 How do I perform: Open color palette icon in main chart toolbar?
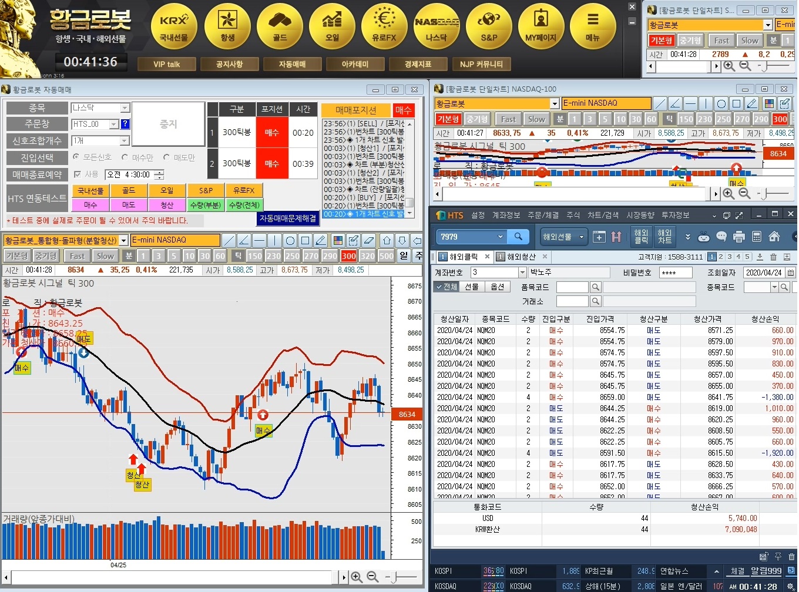tap(338, 240)
